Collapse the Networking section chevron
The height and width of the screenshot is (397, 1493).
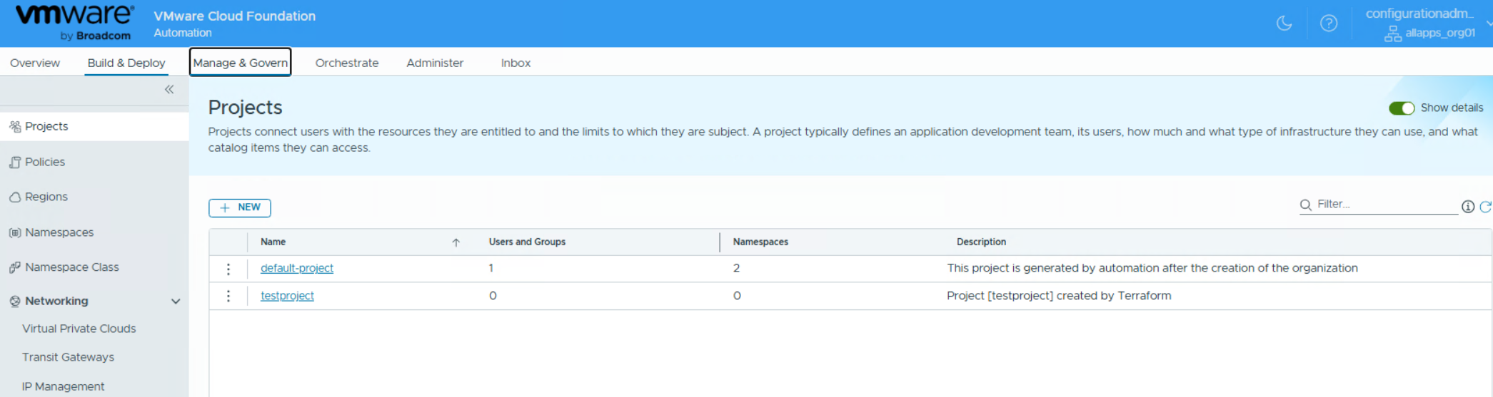pyautogui.click(x=176, y=301)
